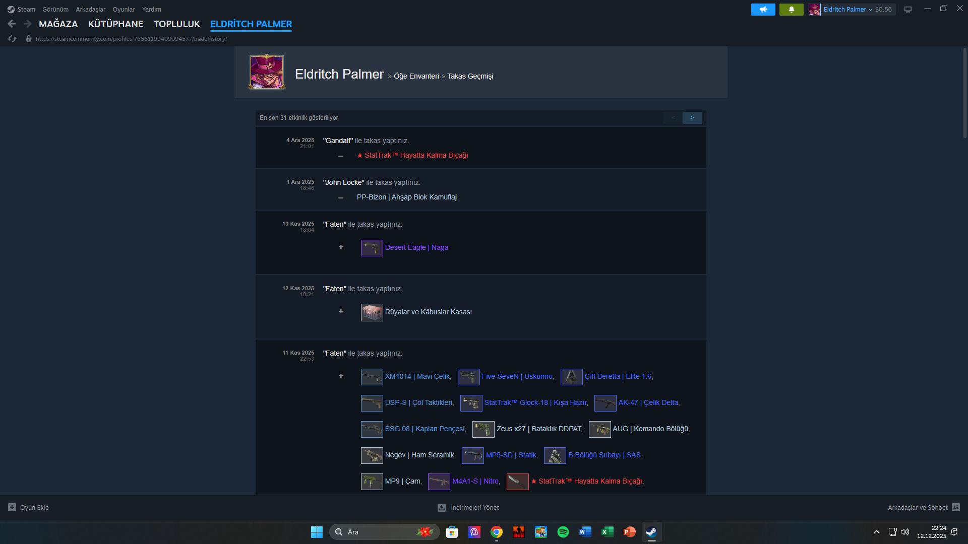Go back with the left arrow
The height and width of the screenshot is (544, 968).
click(x=12, y=24)
